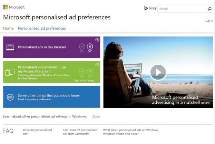Screen dimensions: 215x144
Task: Click the Microsoft logo
Action: 14,7
